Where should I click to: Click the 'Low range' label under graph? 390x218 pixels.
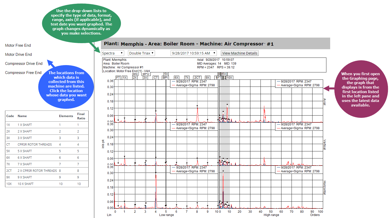coord(167,215)
